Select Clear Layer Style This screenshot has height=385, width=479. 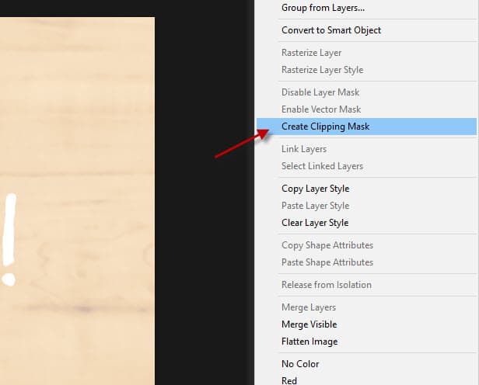click(x=315, y=223)
